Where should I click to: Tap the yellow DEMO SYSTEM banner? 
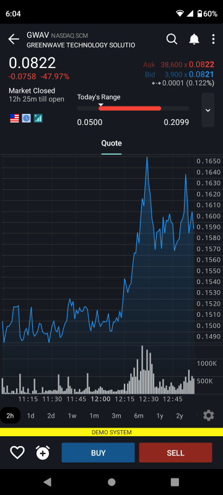click(111, 432)
